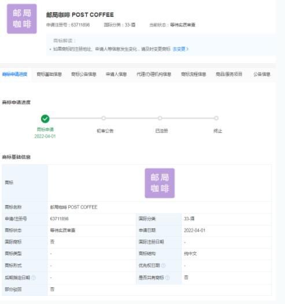285x304 pixels.
Task: Click the 63711898 registration number in table
Action: 60,218
